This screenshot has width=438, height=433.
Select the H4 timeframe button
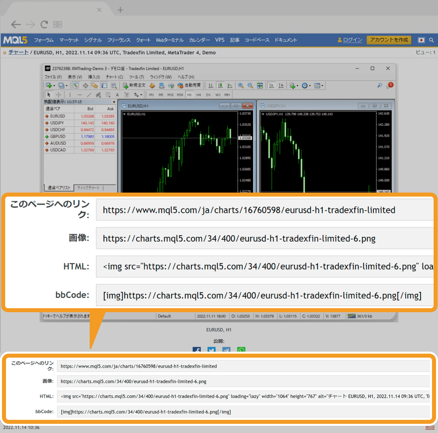199,95
